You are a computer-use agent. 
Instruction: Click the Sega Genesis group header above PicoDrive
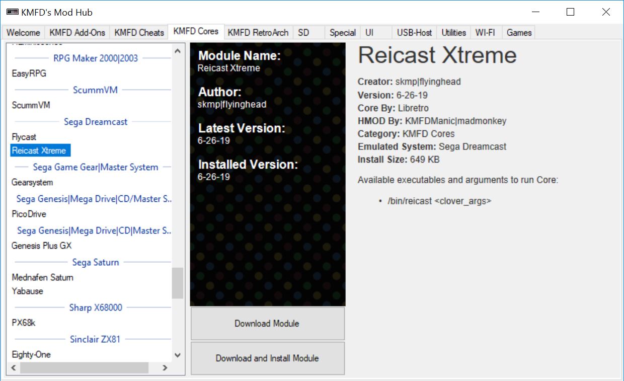click(x=94, y=198)
